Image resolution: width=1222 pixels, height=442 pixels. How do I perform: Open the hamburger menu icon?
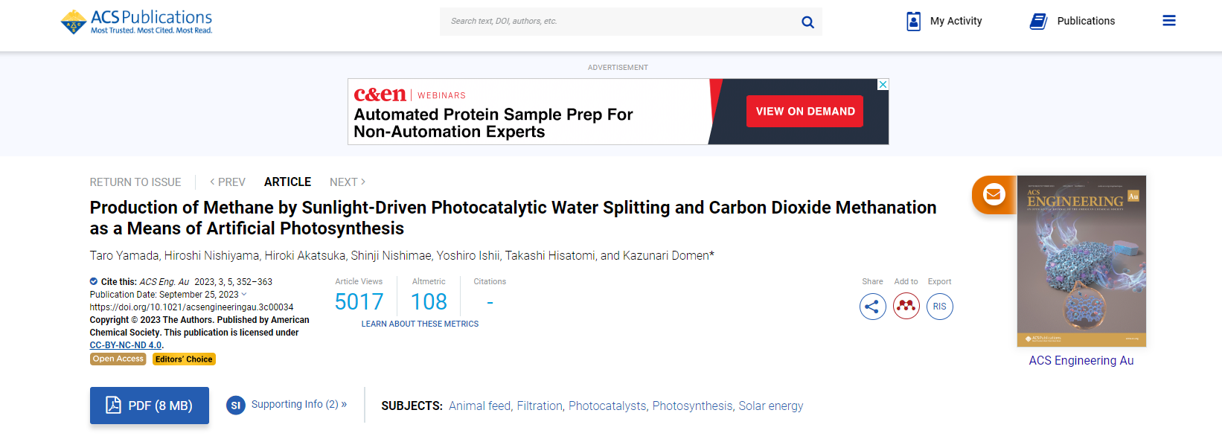[x=1169, y=21]
